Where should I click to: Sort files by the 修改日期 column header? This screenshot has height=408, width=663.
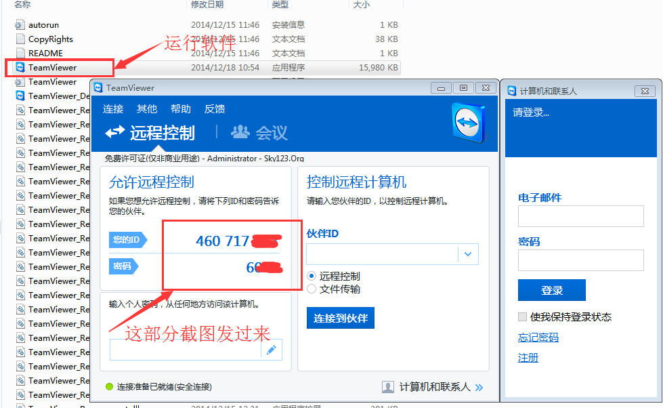click(207, 5)
